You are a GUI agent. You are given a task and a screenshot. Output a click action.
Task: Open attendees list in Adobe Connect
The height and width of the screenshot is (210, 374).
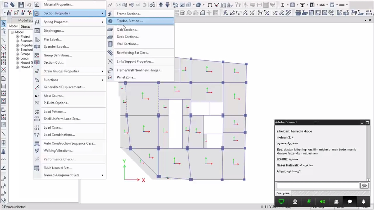[x=336, y=202]
